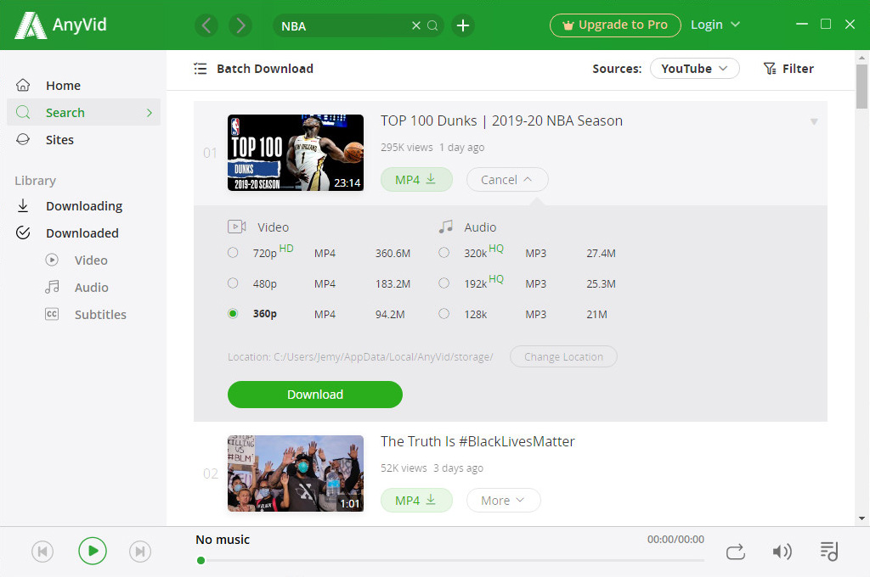The width and height of the screenshot is (870, 577).
Task: Click the Downloaded checkmark icon in Library
Action: point(23,232)
